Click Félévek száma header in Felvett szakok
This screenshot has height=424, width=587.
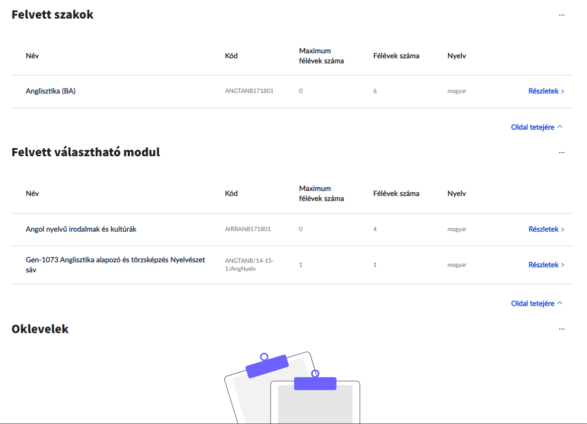[396, 56]
